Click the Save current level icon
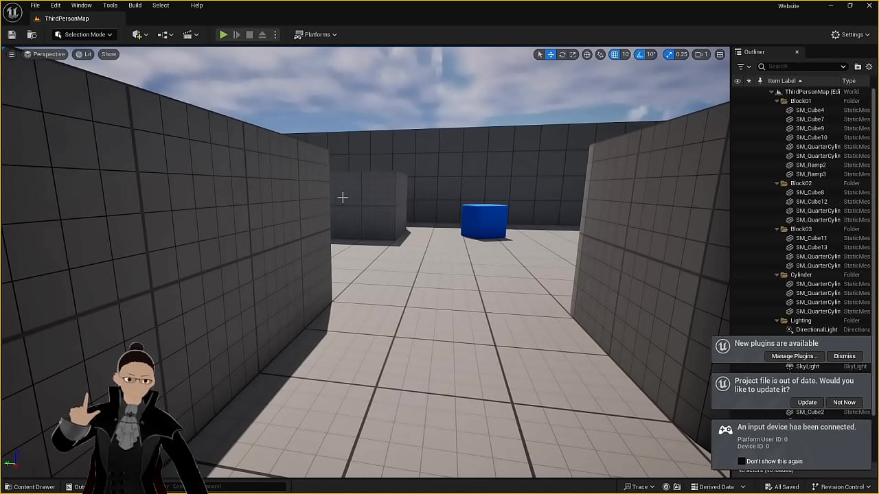879x494 pixels. click(12, 34)
